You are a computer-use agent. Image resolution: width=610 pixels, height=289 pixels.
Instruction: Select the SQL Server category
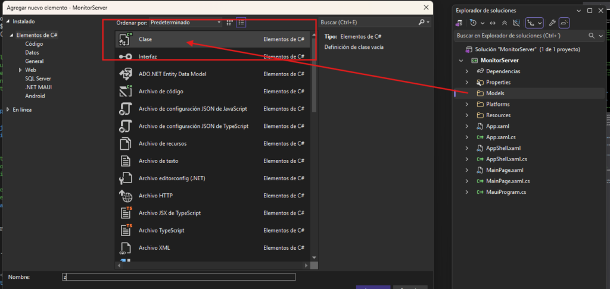click(x=38, y=78)
